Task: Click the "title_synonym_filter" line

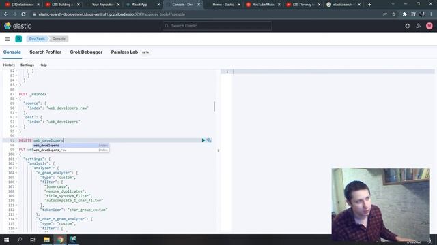Action: tap(68, 196)
